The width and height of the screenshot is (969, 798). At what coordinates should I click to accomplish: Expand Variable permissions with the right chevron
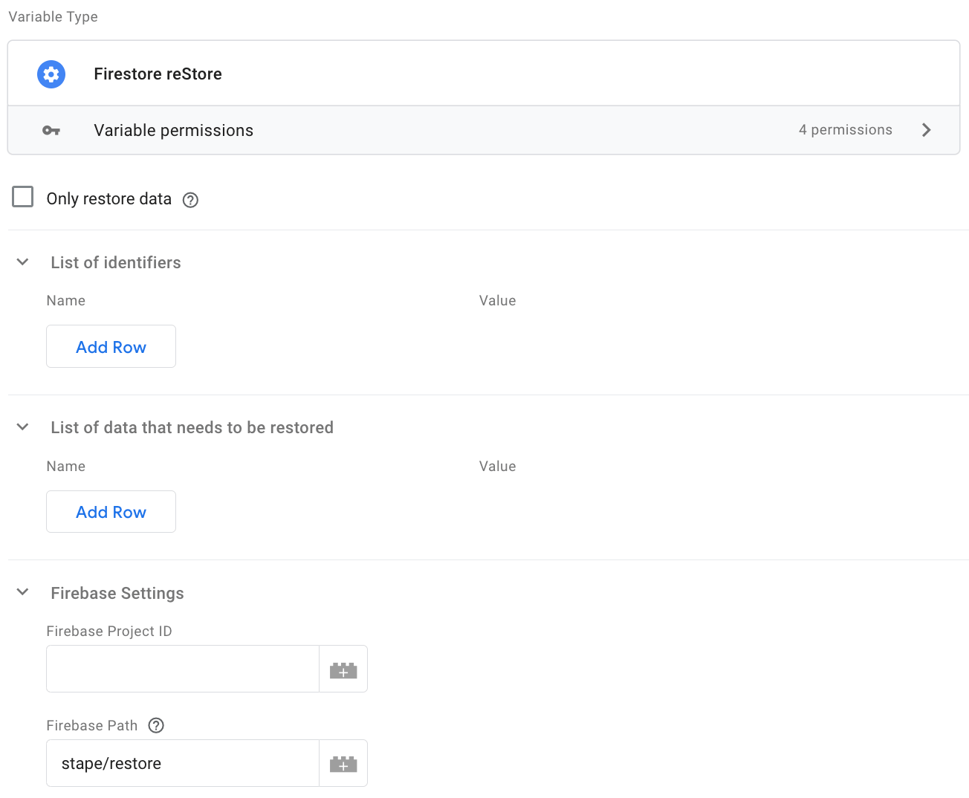pos(927,130)
